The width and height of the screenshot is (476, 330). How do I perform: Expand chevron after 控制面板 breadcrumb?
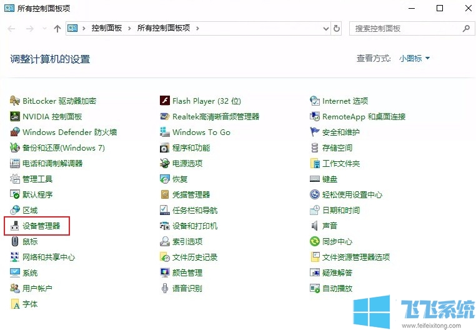130,29
